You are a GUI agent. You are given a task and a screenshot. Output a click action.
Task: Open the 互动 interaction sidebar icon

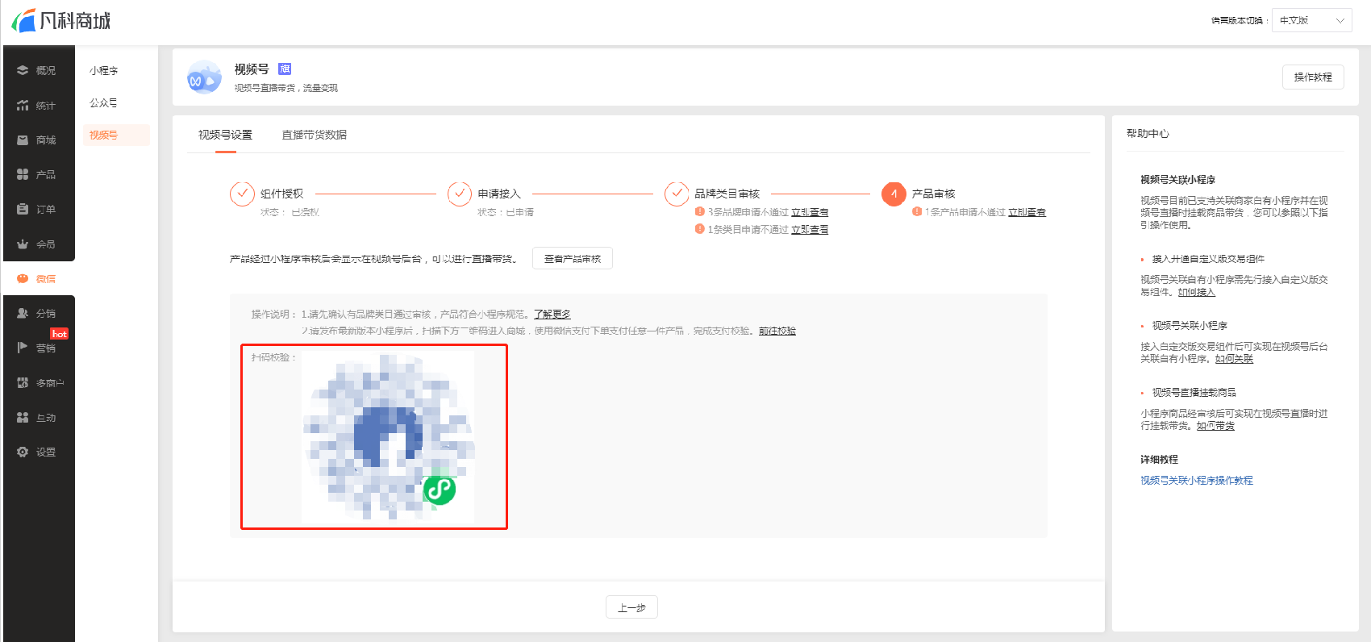coord(23,417)
